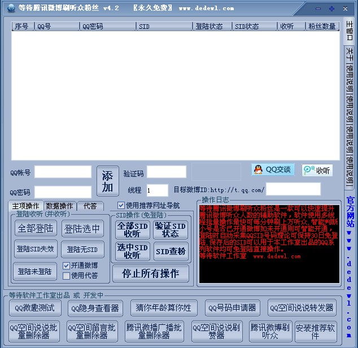Maximize the window with the plus icon
The width and height of the screenshot is (358, 348).
pos(331,8)
